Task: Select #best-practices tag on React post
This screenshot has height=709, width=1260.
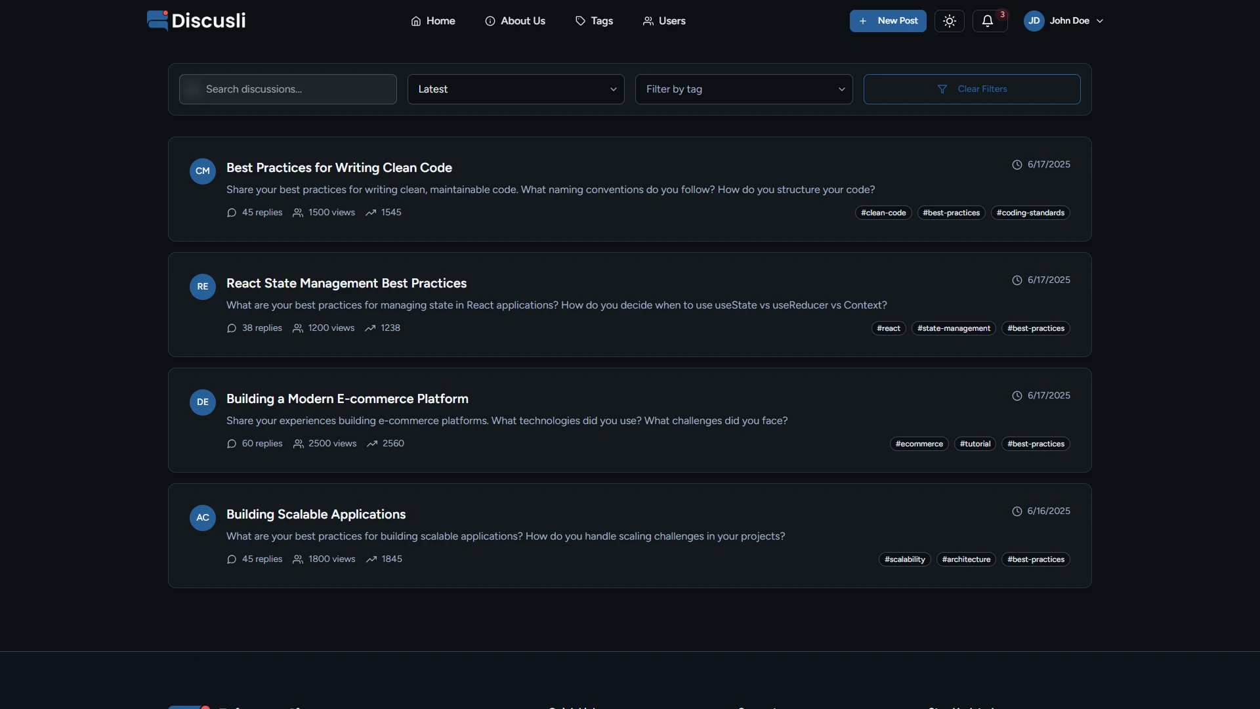Action: click(x=1036, y=328)
